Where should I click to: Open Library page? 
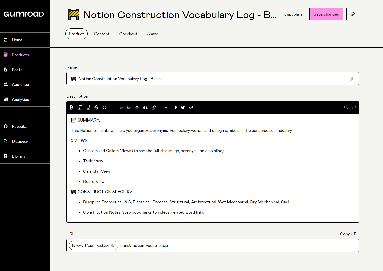click(x=25, y=156)
